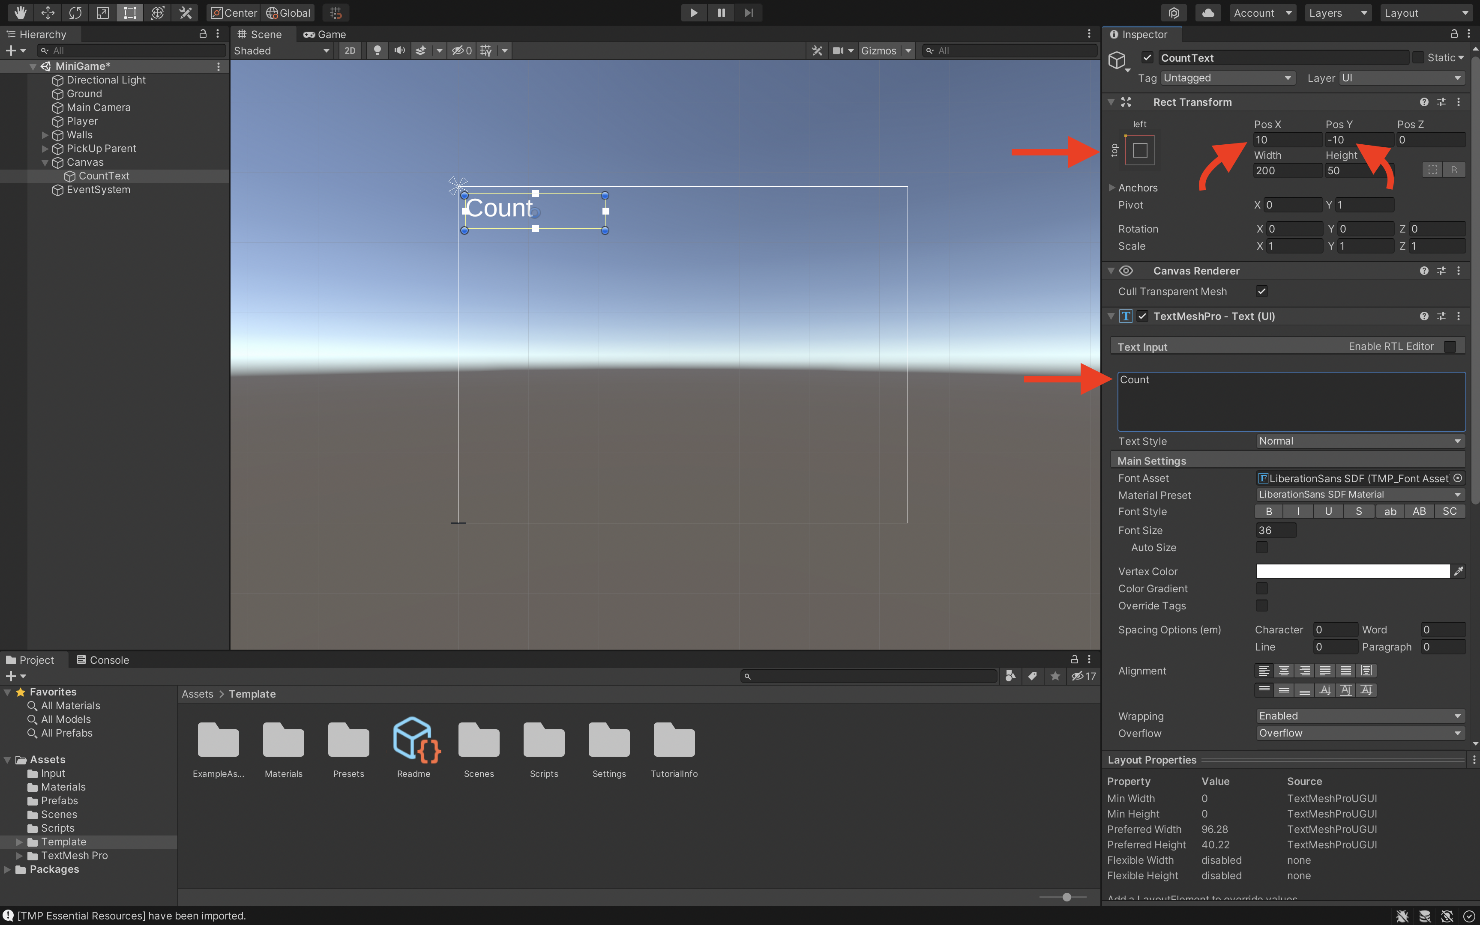The height and width of the screenshot is (925, 1480).
Task: Open scene camera settings icon
Action: pos(839,50)
